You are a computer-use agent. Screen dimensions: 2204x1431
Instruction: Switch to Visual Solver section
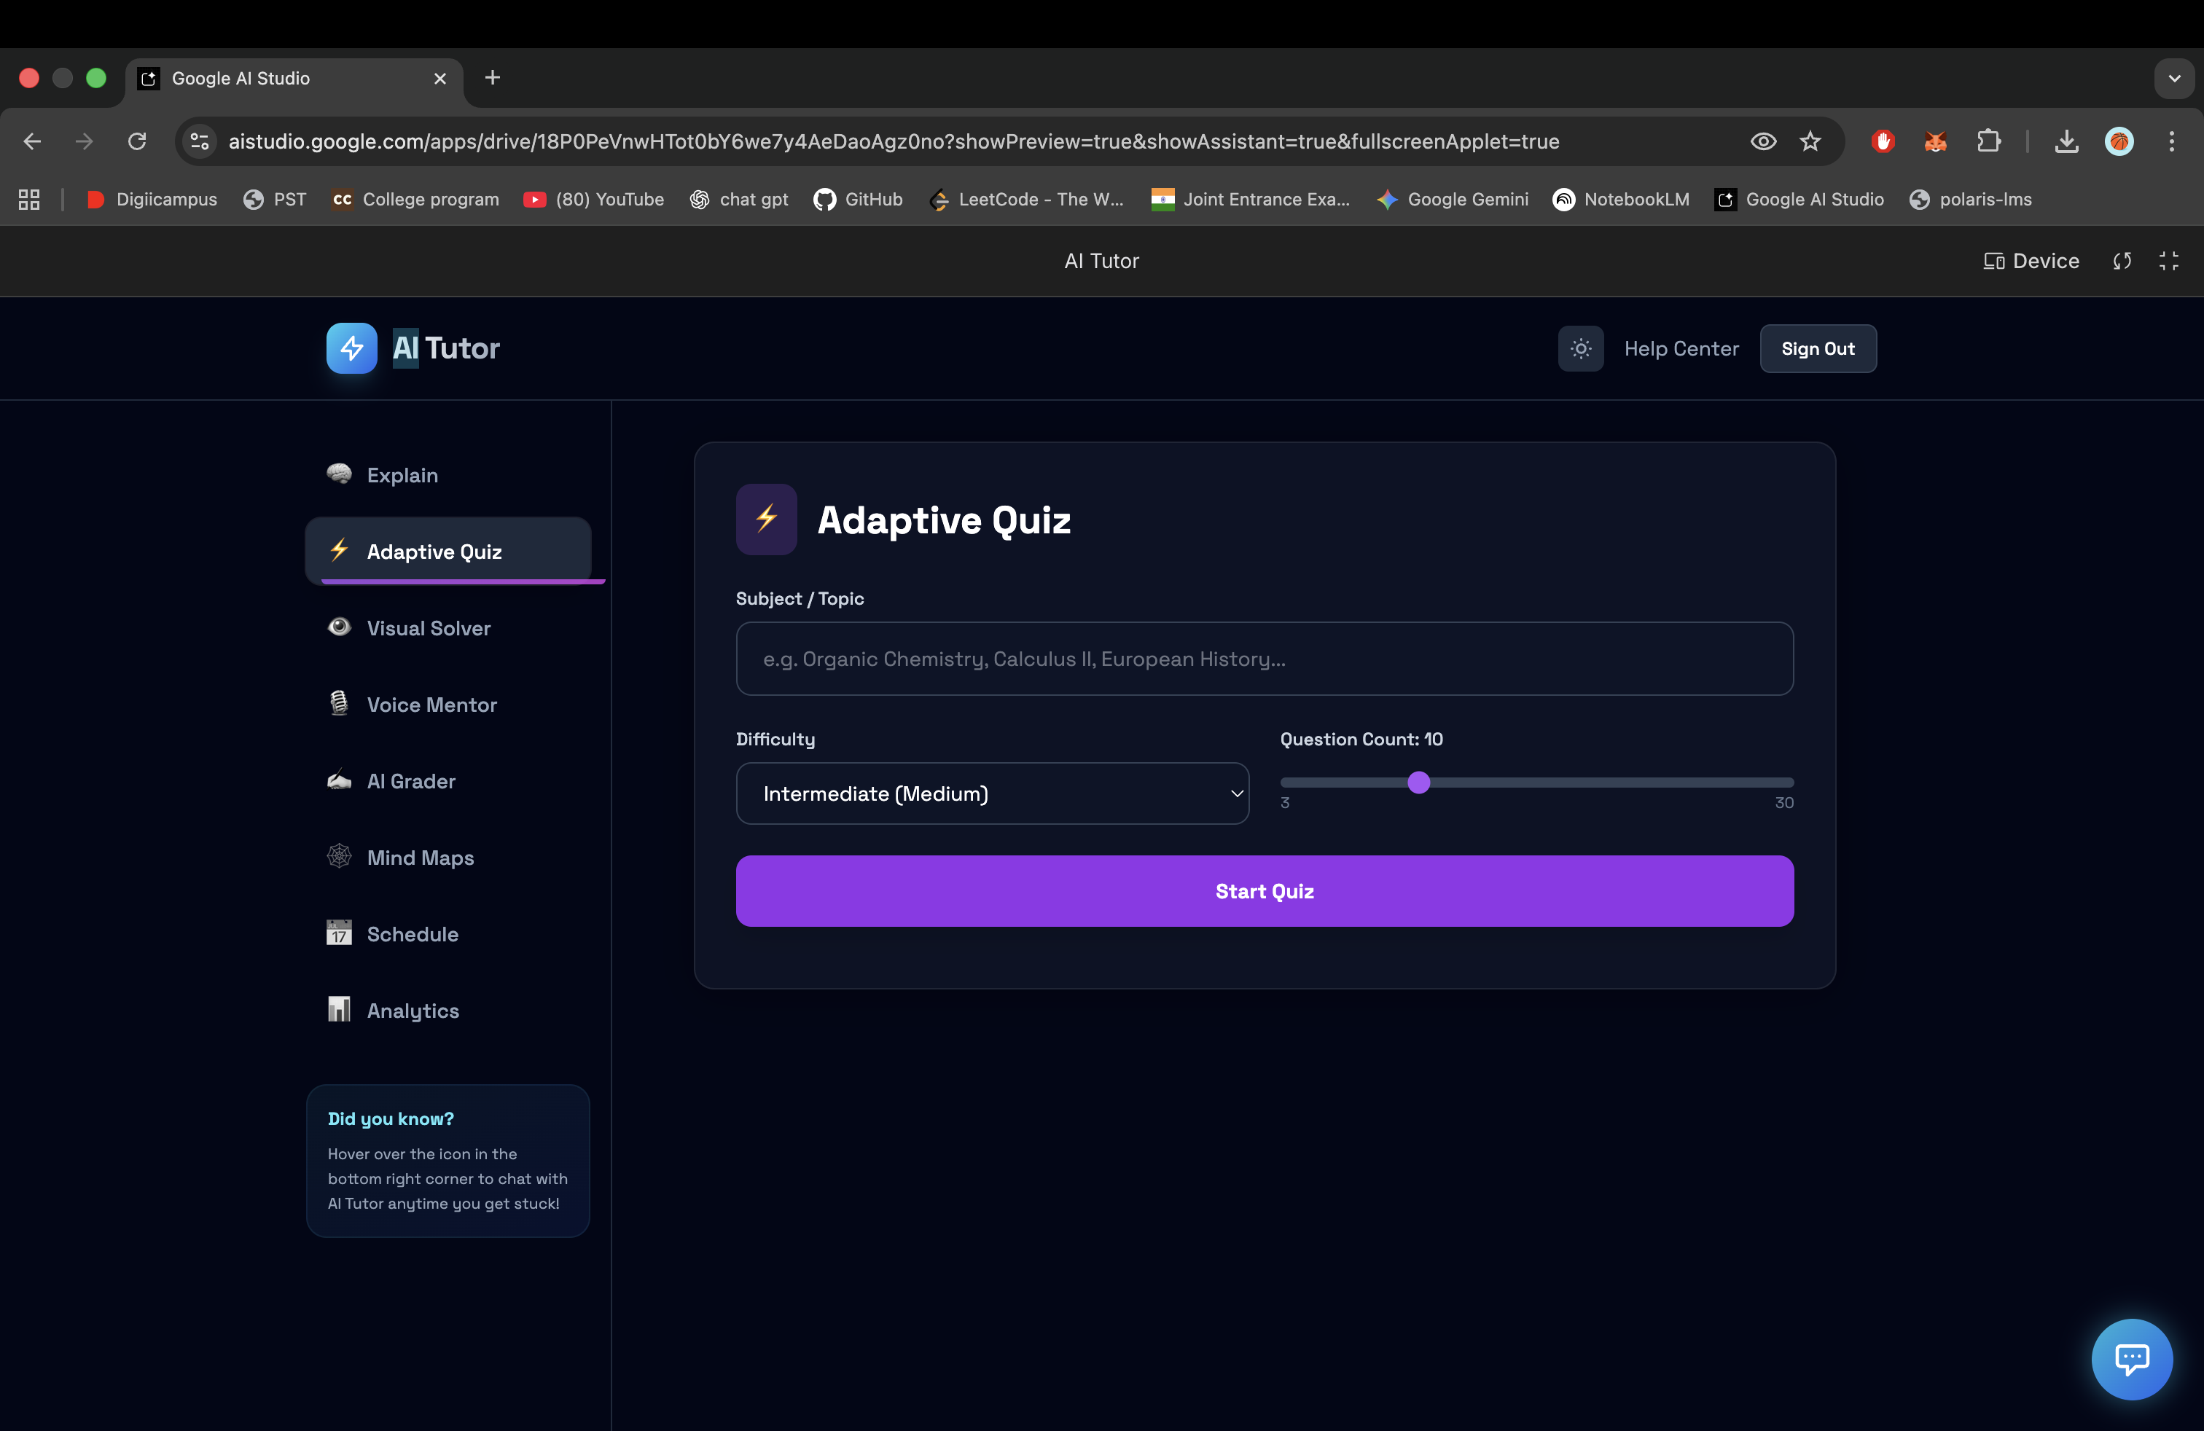point(428,627)
